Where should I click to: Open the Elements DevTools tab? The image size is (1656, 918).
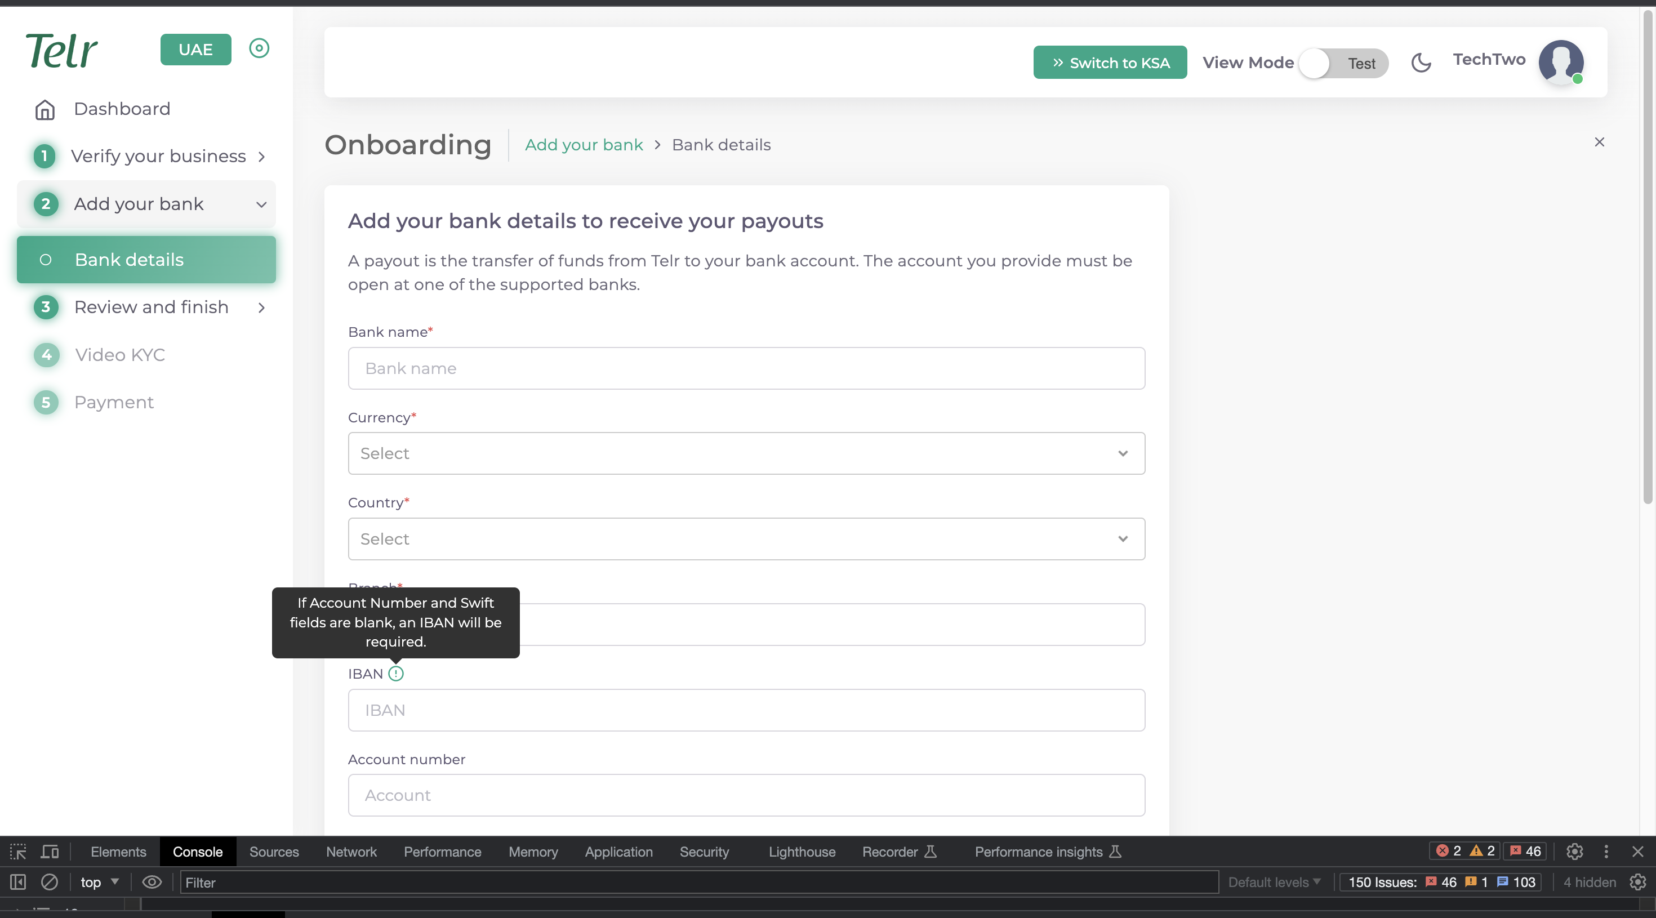click(x=118, y=852)
